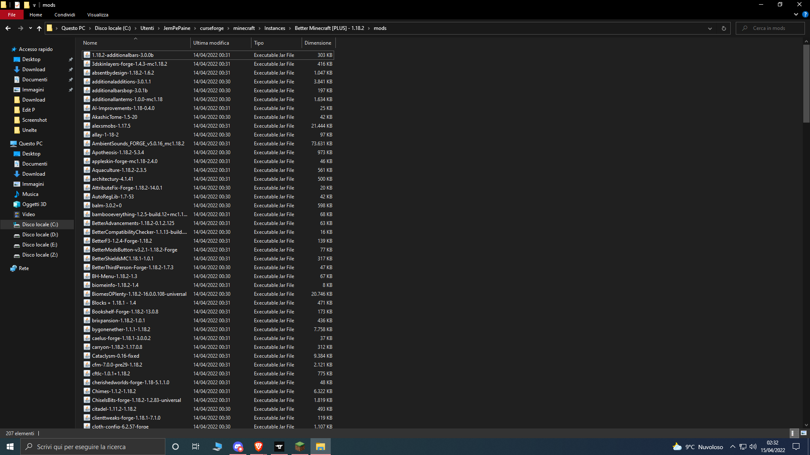Open Disco locale (D:) from the sidebar
810x455 pixels.
point(39,234)
